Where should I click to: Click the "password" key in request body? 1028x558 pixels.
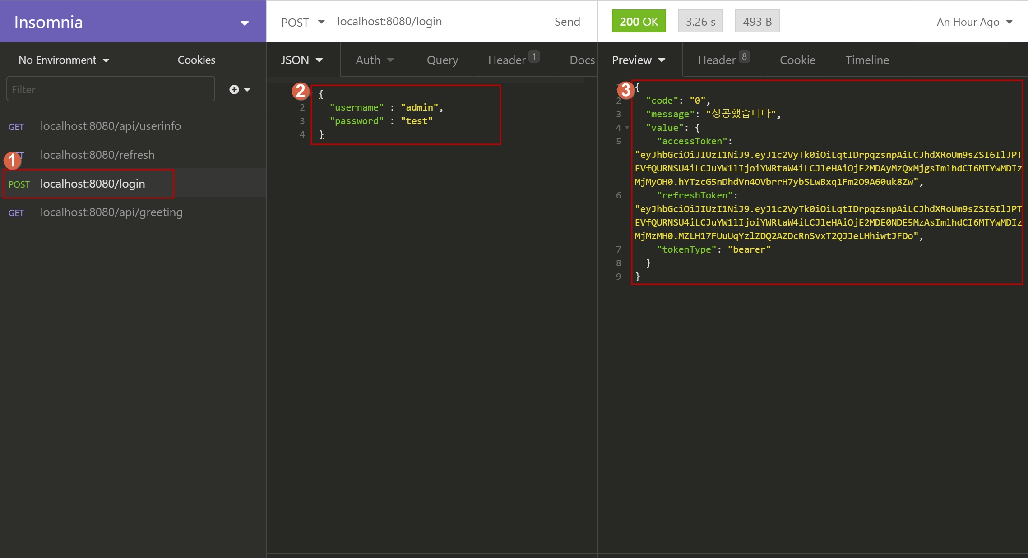point(357,121)
